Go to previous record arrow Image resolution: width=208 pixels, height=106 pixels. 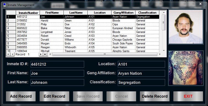pos(12,54)
